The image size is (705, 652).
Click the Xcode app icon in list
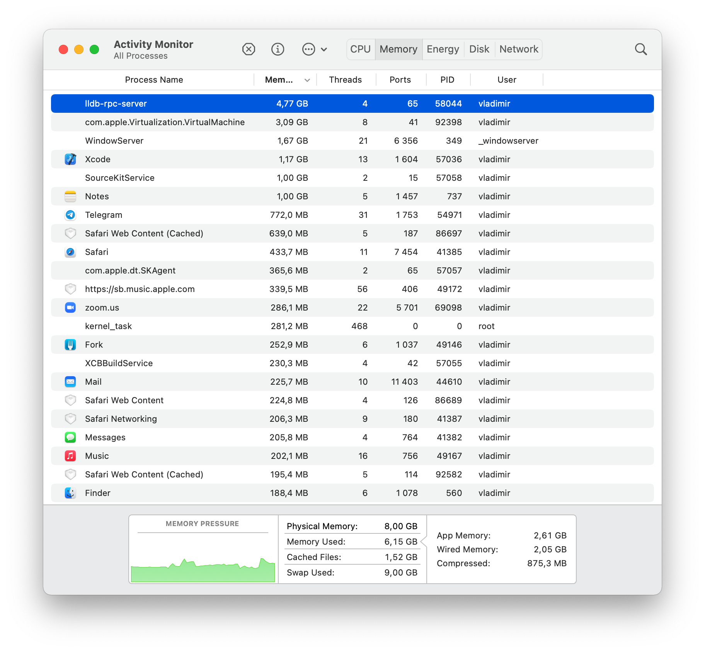click(70, 159)
